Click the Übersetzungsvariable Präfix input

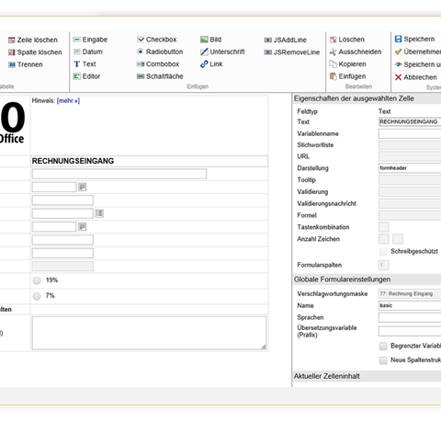(x=410, y=331)
